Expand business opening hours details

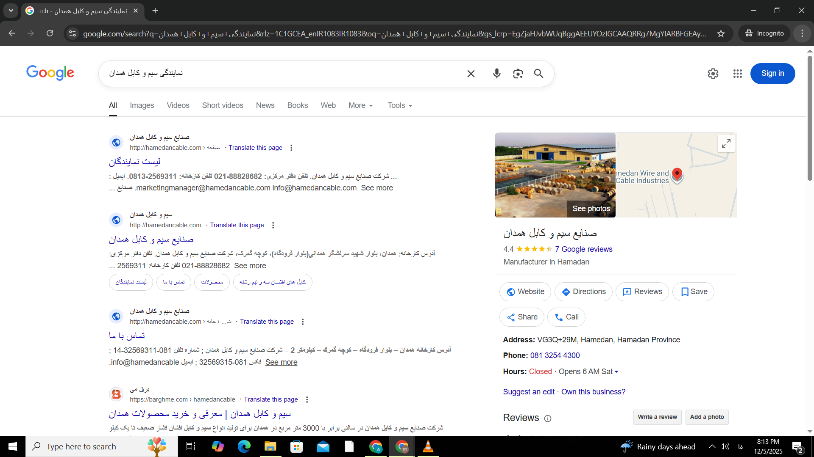(617, 372)
